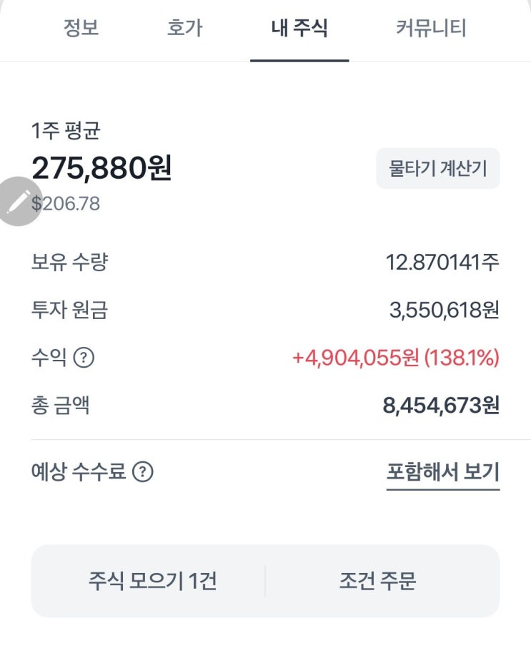Viewport: 531px width, 666px height.
Task: Select the 내 주식 tab
Action: 299,29
